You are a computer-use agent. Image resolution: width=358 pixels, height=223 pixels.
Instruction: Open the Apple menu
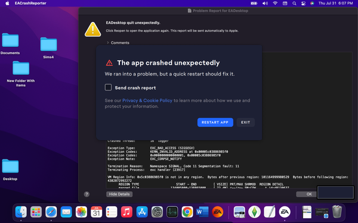click(7, 3)
